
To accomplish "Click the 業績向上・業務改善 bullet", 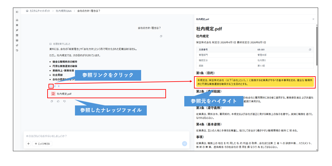I will 63,71.
